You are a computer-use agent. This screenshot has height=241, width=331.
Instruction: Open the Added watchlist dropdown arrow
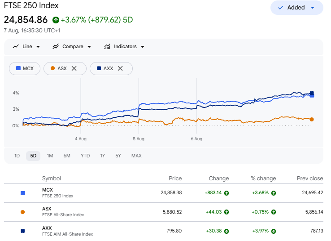(313, 8)
